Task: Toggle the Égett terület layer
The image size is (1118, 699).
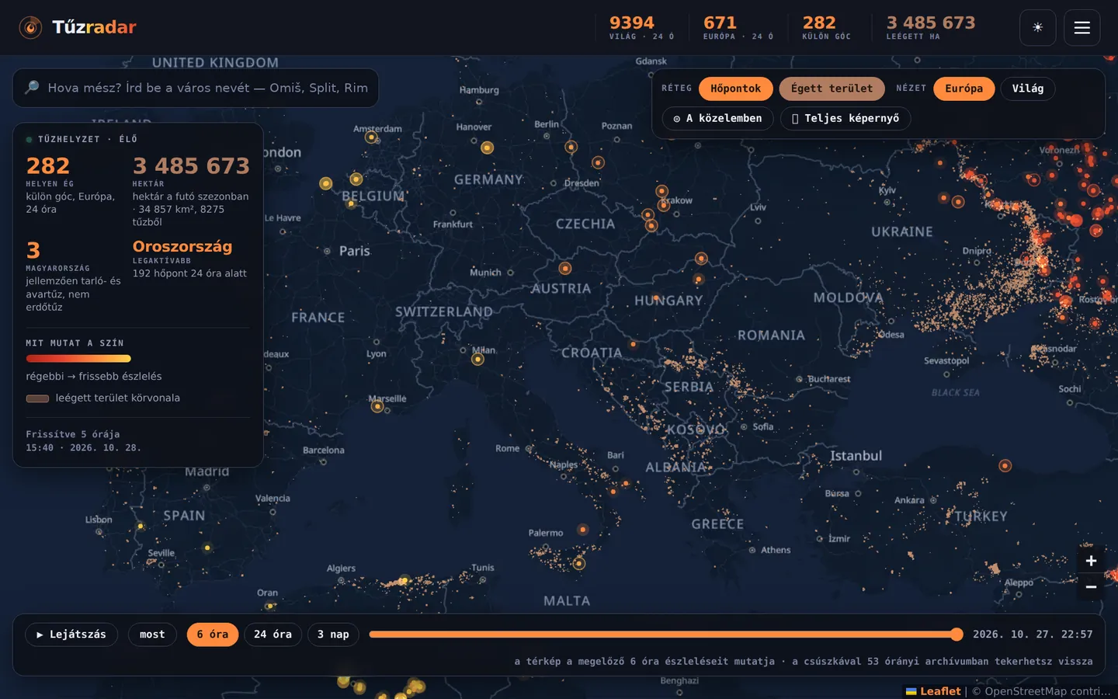Action: point(832,89)
